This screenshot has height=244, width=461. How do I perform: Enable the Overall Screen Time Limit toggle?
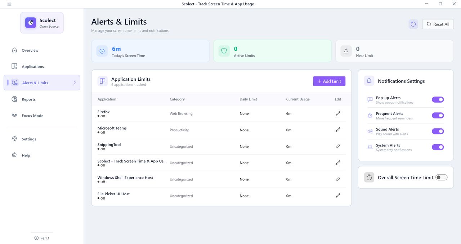click(442, 177)
